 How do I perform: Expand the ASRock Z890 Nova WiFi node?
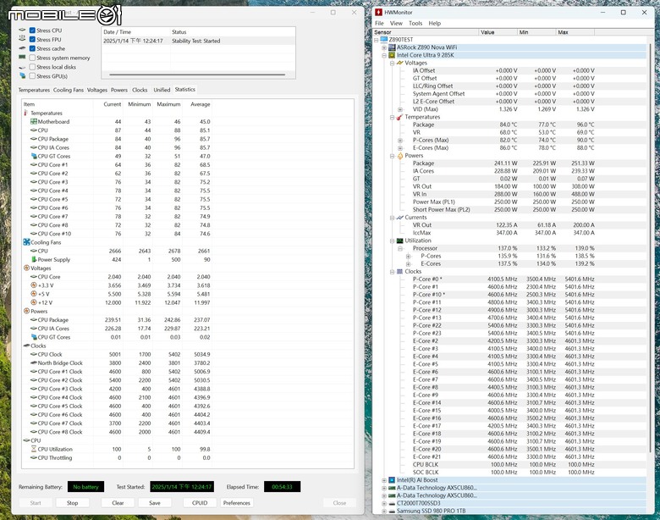[384, 47]
